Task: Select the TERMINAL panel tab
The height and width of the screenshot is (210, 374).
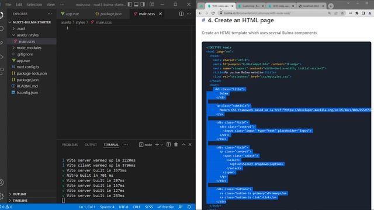Action: pos(111,145)
